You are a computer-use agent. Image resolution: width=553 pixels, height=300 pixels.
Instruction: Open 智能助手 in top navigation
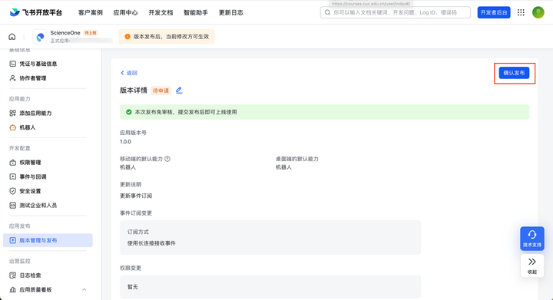196,13
